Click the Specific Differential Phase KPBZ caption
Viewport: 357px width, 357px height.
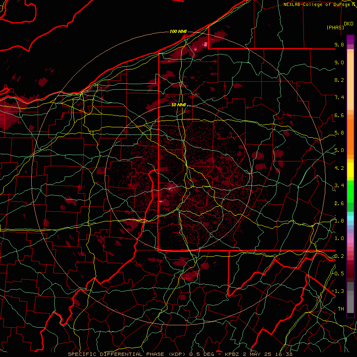coord(180,354)
